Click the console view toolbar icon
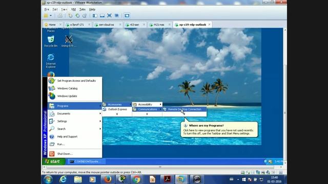Screen dimensions: 328x184 click(127, 16)
